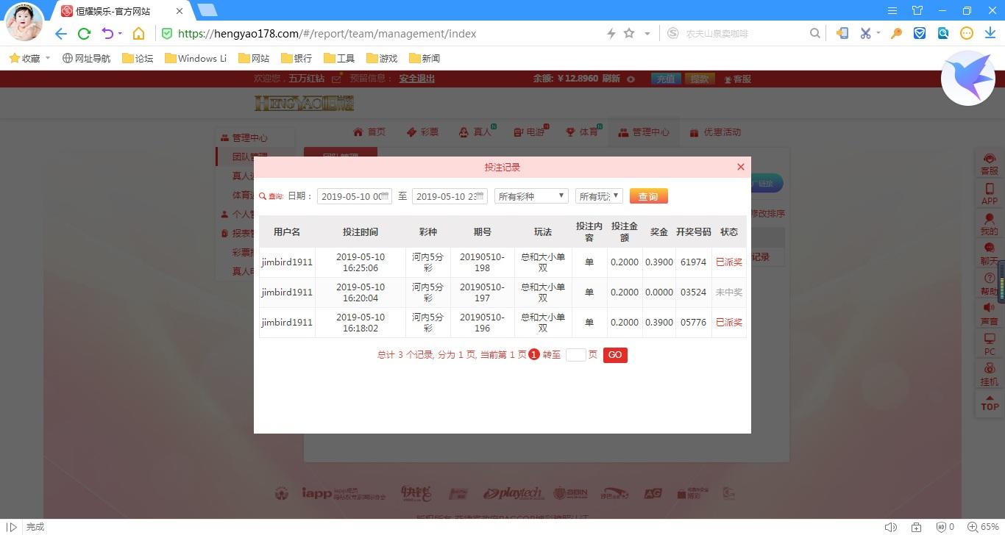Click the 查询 search button
The height and width of the screenshot is (535, 1005).
pyautogui.click(x=648, y=196)
